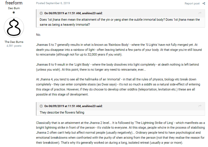Open freeform's 4,591 posts count
The height and width of the screenshot is (147, 208).
(x=14, y=46)
